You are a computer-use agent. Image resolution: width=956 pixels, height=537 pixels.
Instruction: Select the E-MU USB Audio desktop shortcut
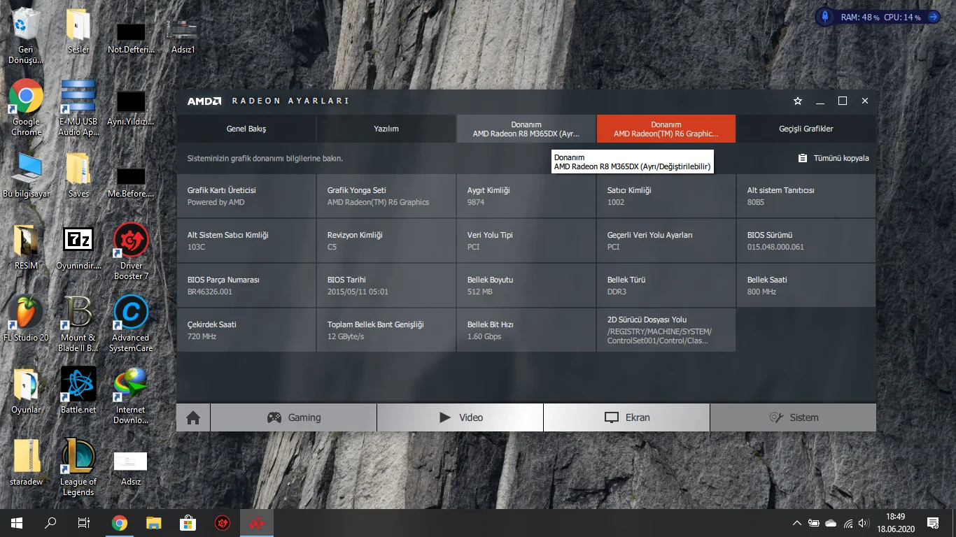(78, 108)
